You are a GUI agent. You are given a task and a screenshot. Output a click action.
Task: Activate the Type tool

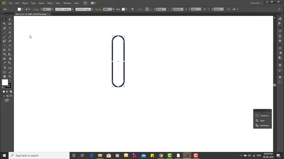(10, 28)
